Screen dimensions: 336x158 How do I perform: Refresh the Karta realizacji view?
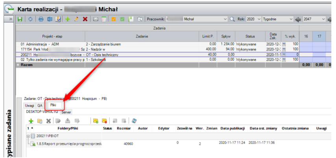pos(30,19)
